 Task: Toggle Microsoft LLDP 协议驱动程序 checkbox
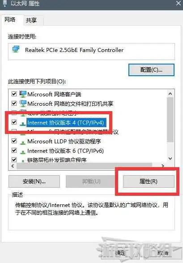click(14, 141)
